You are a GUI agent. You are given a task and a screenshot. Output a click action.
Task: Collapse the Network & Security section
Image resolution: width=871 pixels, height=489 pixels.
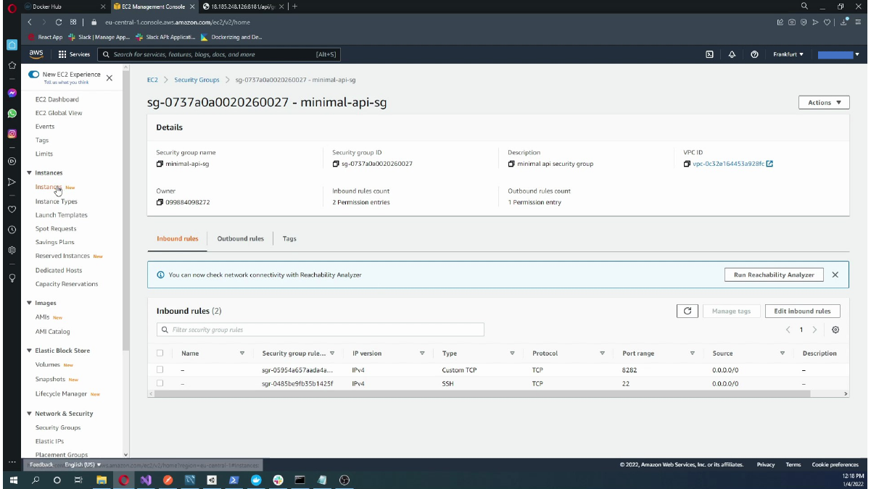(x=29, y=414)
